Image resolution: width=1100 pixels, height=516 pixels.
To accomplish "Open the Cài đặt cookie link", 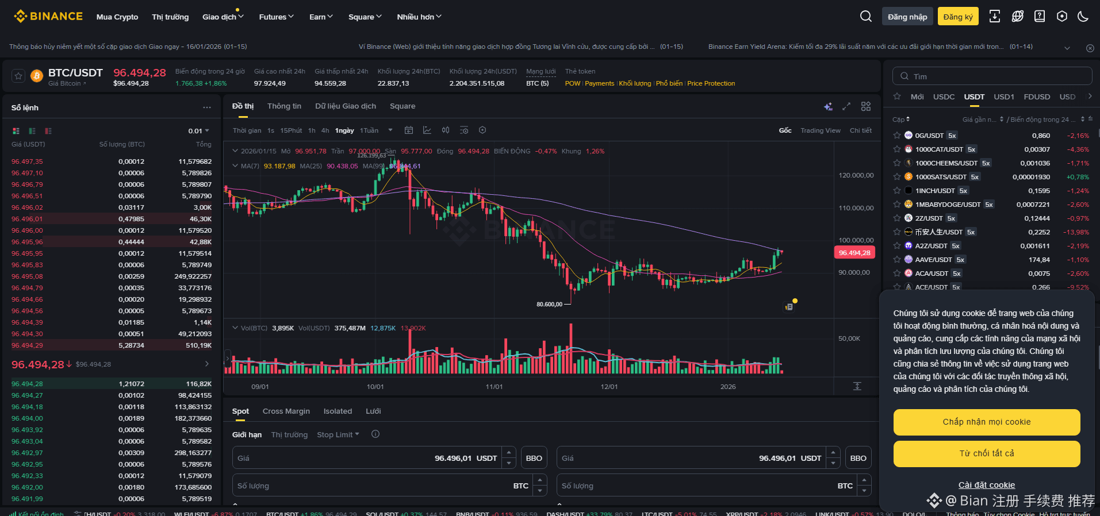I will click(987, 485).
